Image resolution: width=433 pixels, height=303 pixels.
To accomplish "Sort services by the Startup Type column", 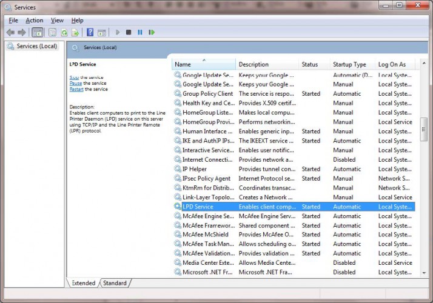I will pyautogui.click(x=349, y=64).
